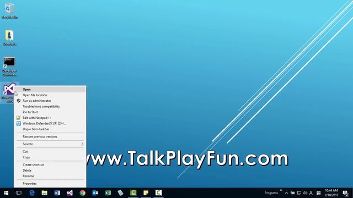Open the Action Center notifications icon
Screen dimensions: 353x198
point(346,193)
